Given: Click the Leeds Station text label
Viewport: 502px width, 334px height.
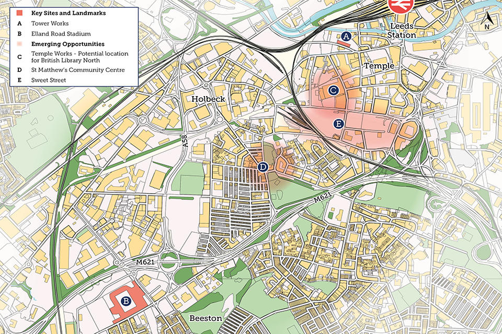Looking at the screenshot, I should coord(402,30).
